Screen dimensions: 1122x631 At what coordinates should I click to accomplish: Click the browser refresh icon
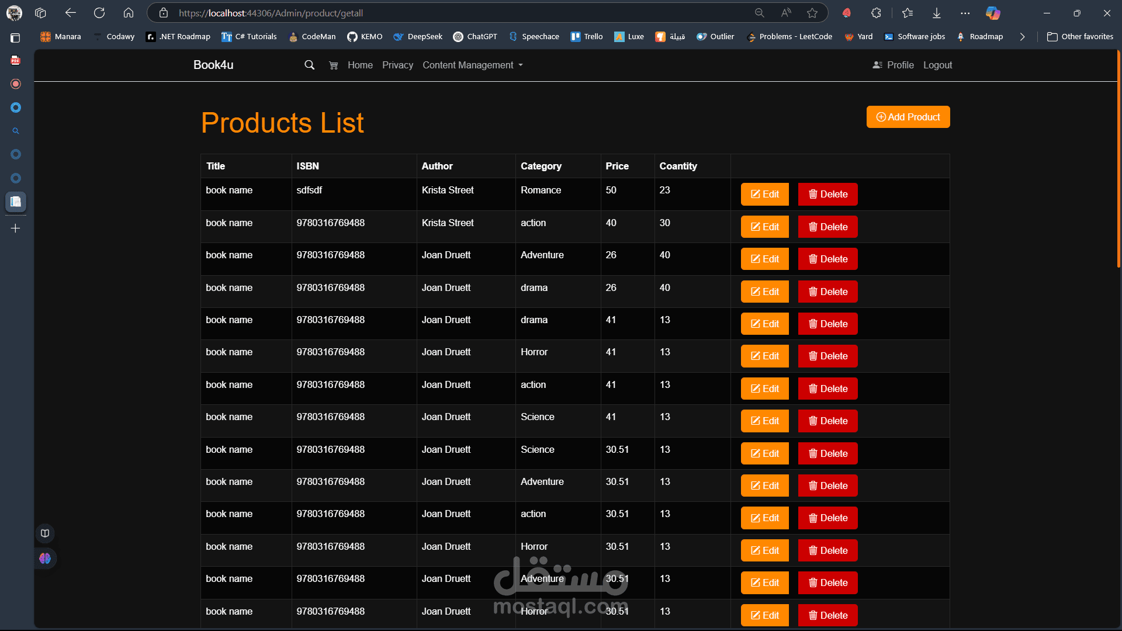(x=99, y=13)
